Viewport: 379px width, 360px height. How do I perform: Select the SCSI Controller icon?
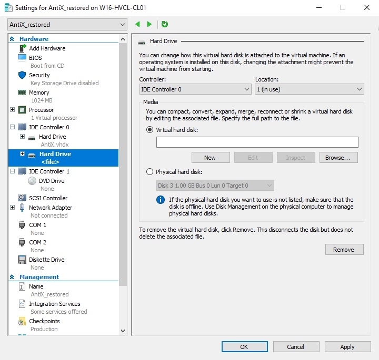point(22,198)
